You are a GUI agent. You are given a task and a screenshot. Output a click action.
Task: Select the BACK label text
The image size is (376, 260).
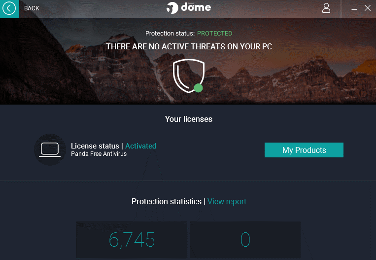[x=32, y=8]
